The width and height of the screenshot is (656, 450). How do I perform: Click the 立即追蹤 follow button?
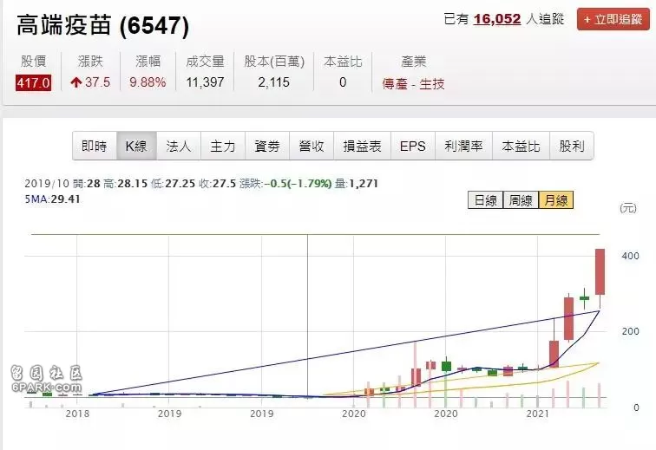point(613,19)
